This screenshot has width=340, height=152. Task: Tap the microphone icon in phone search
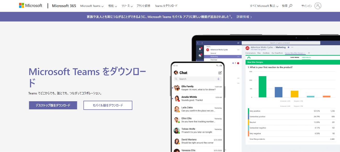point(218,79)
